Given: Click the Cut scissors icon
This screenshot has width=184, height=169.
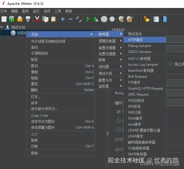Looking at the screenshot, I should [37, 19].
